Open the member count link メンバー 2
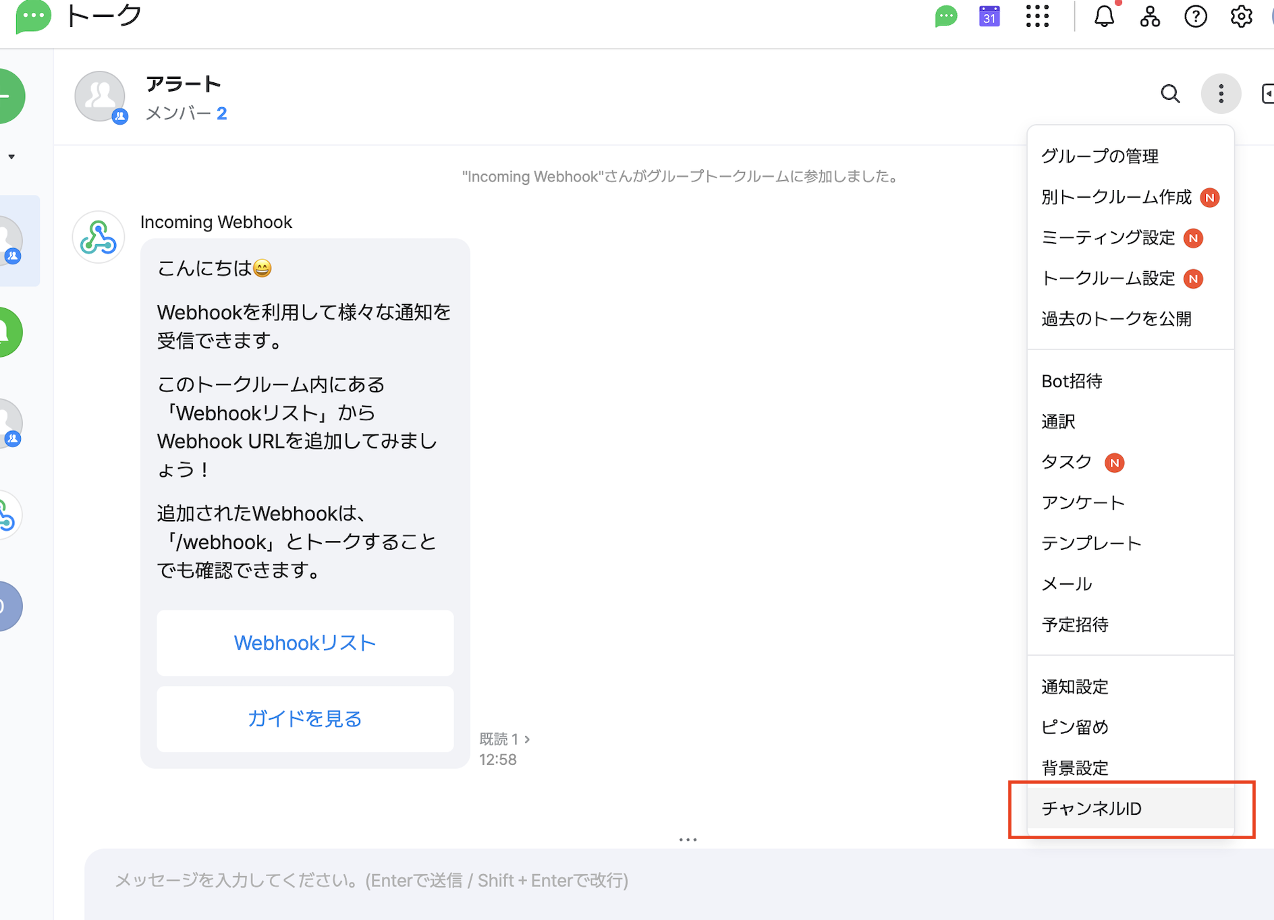Viewport: 1274px width, 920px height. pos(186,113)
